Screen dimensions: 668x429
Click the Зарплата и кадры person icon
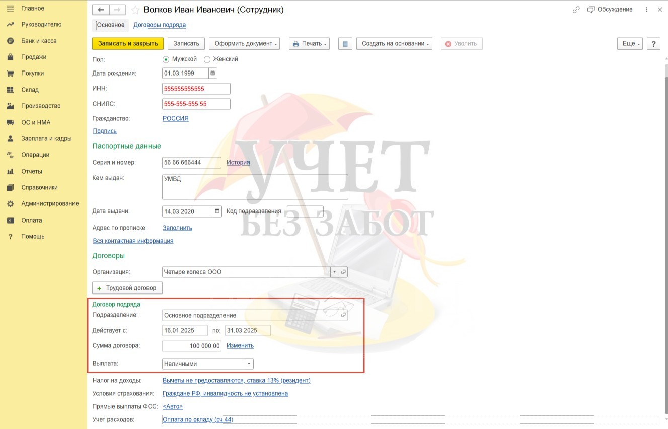10,138
